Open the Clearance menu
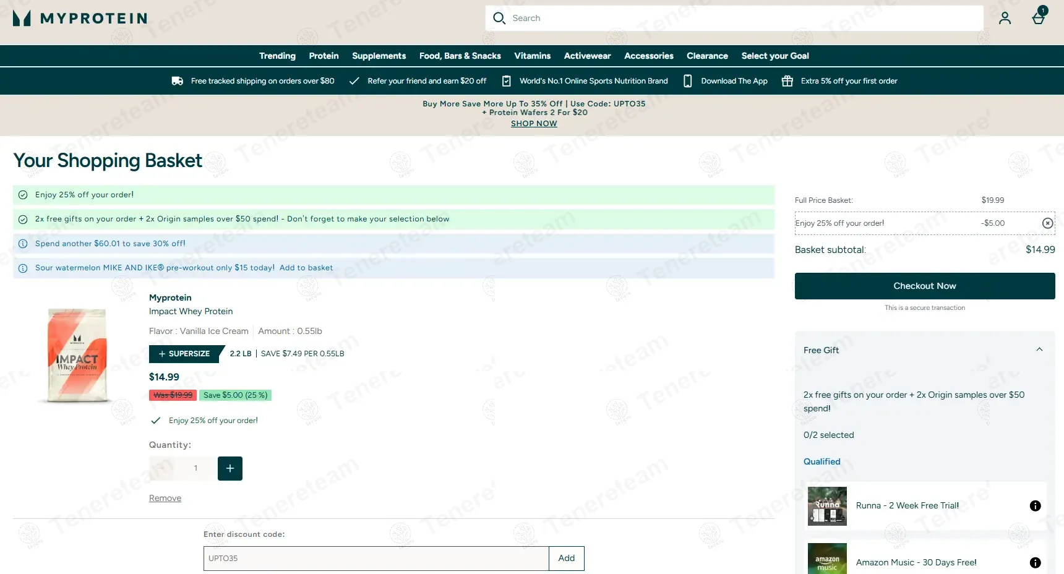This screenshot has height=574, width=1064. (707, 56)
